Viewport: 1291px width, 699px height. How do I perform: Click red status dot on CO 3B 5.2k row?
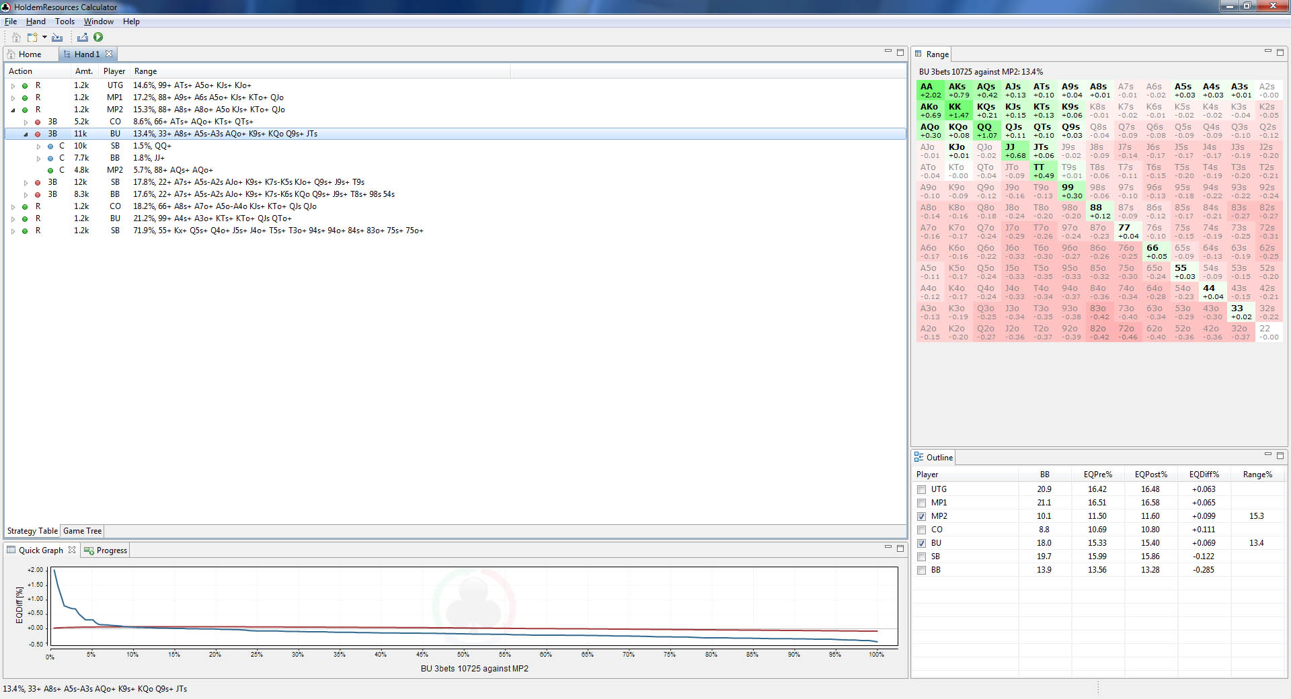[38, 122]
